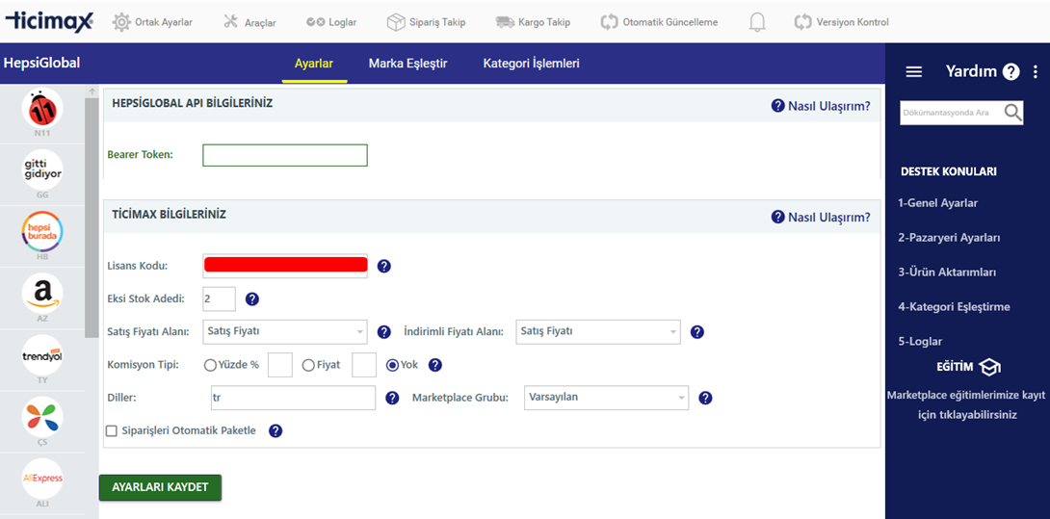Click the Yüzde % value box
Image resolution: width=1050 pixels, height=519 pixels.
point(280,365)
